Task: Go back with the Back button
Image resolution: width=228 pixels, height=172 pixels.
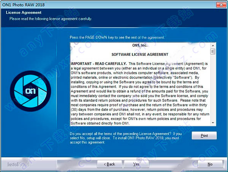Action: pyautogui.click(x=109, y=164)
